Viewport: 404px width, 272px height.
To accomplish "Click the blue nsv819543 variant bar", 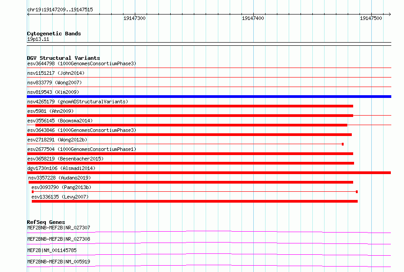I will tap(209, 97).
